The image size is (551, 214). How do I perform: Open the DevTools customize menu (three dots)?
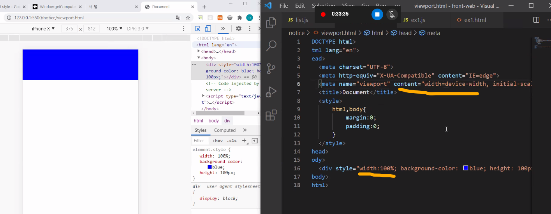[x=250, y=29]
